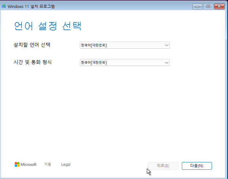
Task: Click the Windows 11 설치 프로그램 title text
Action: (x=31, y=6)
